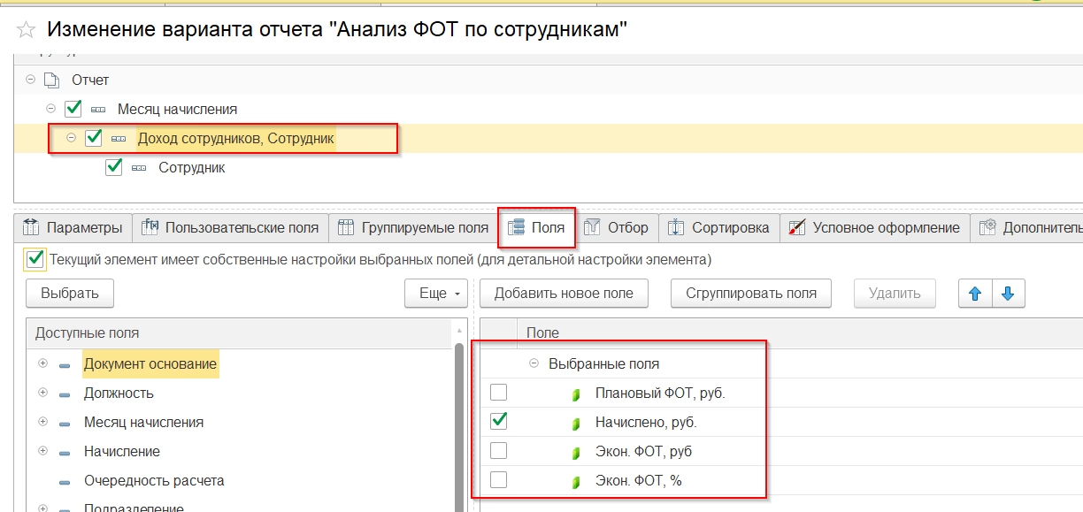Select the Начислено, руб. row text
Viewport: 1083px width, 512px height.
646,423
